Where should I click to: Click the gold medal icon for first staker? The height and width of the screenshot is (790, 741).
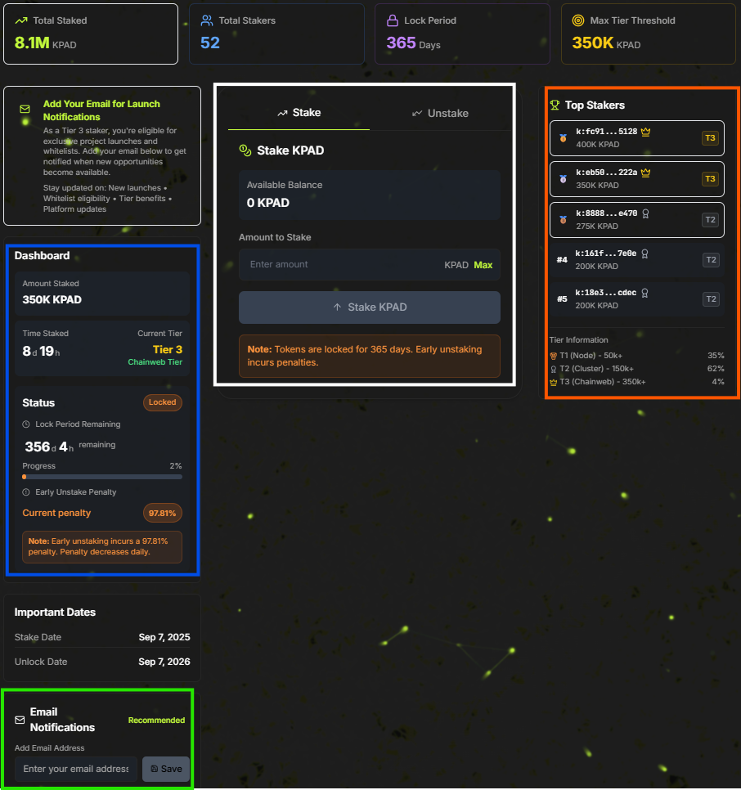pos(563,138)
